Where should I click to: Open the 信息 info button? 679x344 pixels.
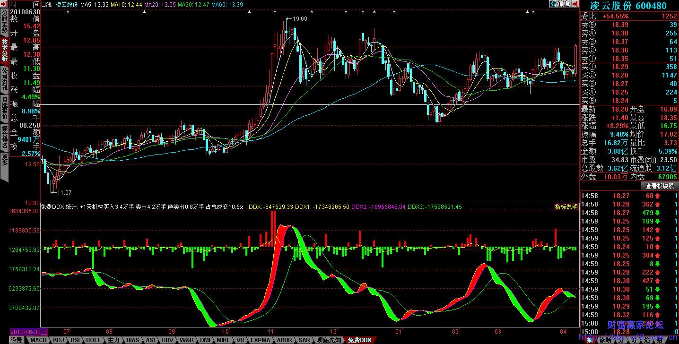(x=564, y=4)
